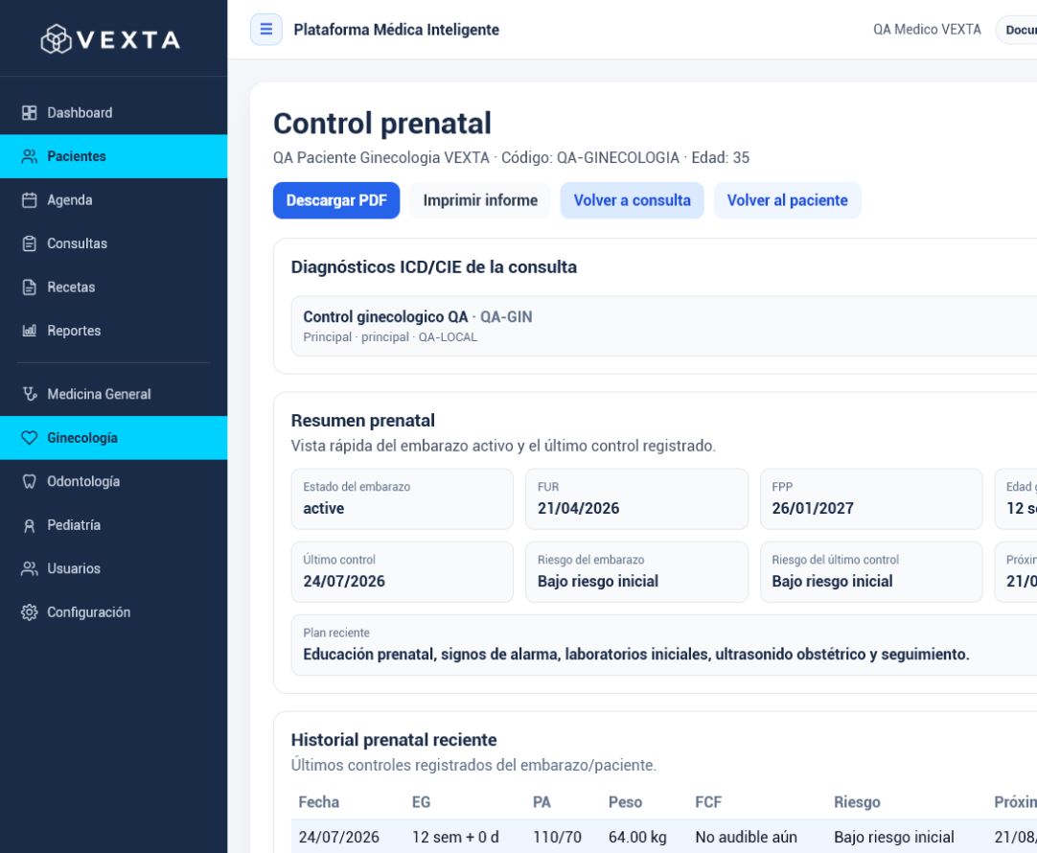Screen dimensions: 1037x853
Task: Select the Control ginecologico QA diagnosis card
Action: 664,326
